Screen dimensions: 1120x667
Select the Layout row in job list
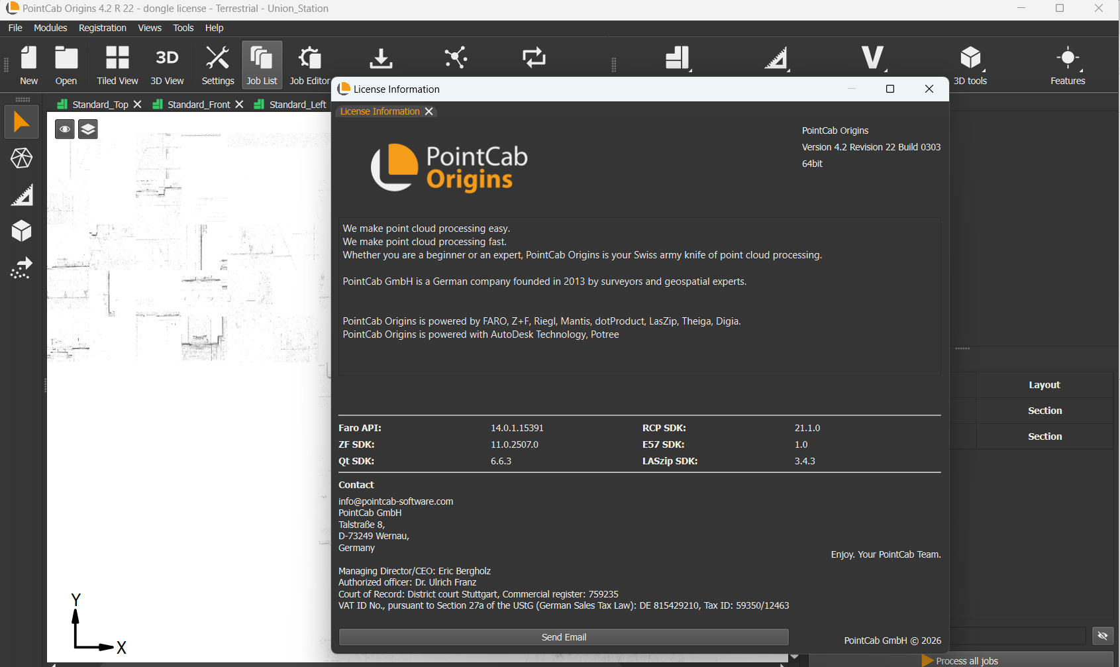point(1044,385)
